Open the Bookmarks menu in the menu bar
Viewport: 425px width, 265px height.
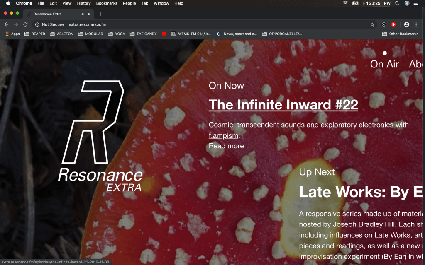(107, 3)
